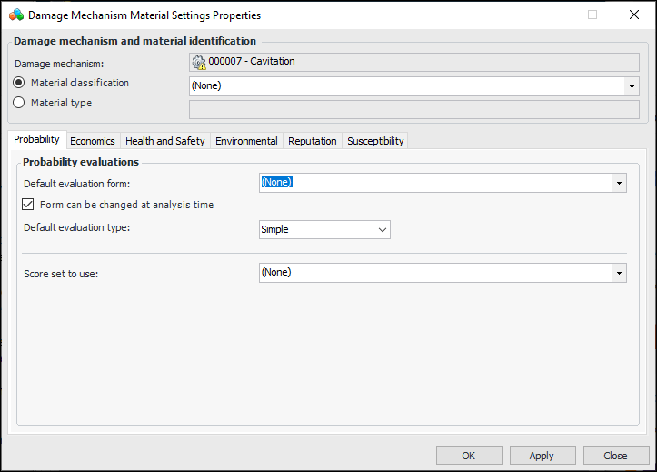
Task: Click the Close button at bottom
Action: (x=615, y=456)
